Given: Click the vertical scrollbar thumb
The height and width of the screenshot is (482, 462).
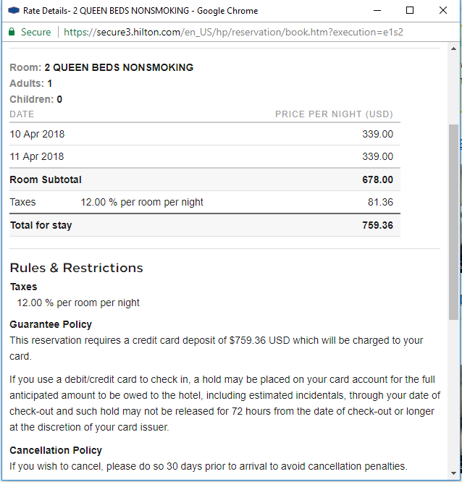Looking at the screenshot, I should [x=453, y=222].
